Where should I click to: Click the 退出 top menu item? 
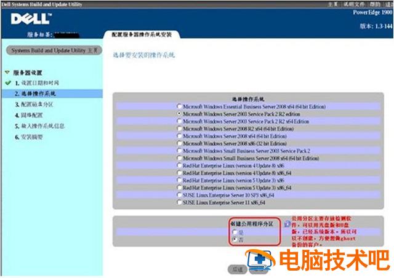(390, 4)
